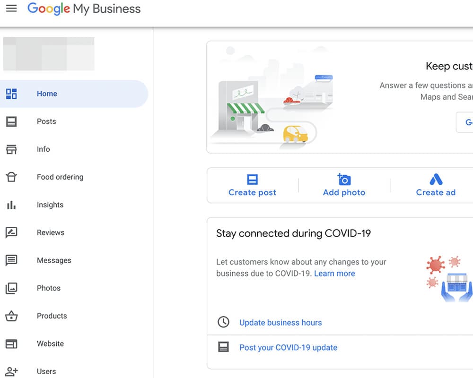Viewport: 473px width, 378px height.
Task: Click the Google My Business logo
Action: click(x=84, y=9)
